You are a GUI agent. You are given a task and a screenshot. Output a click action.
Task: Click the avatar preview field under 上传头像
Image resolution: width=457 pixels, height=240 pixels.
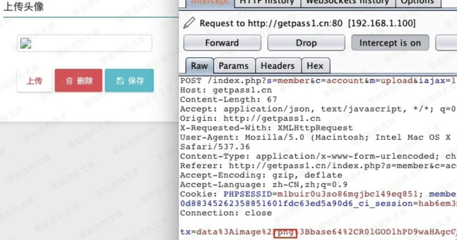coord(85,43)
